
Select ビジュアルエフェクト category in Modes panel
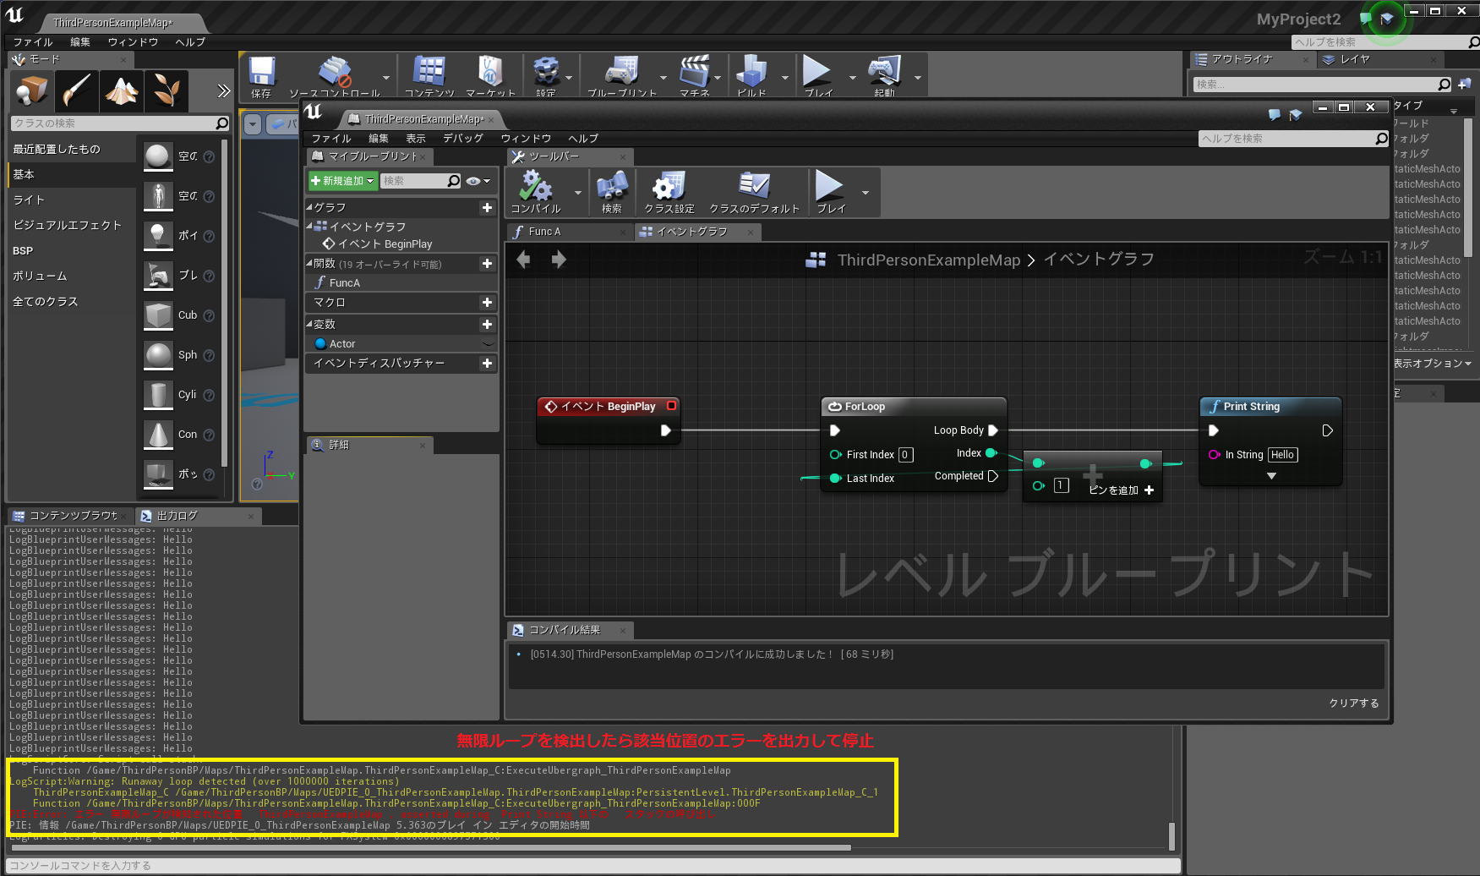point(73,225)
